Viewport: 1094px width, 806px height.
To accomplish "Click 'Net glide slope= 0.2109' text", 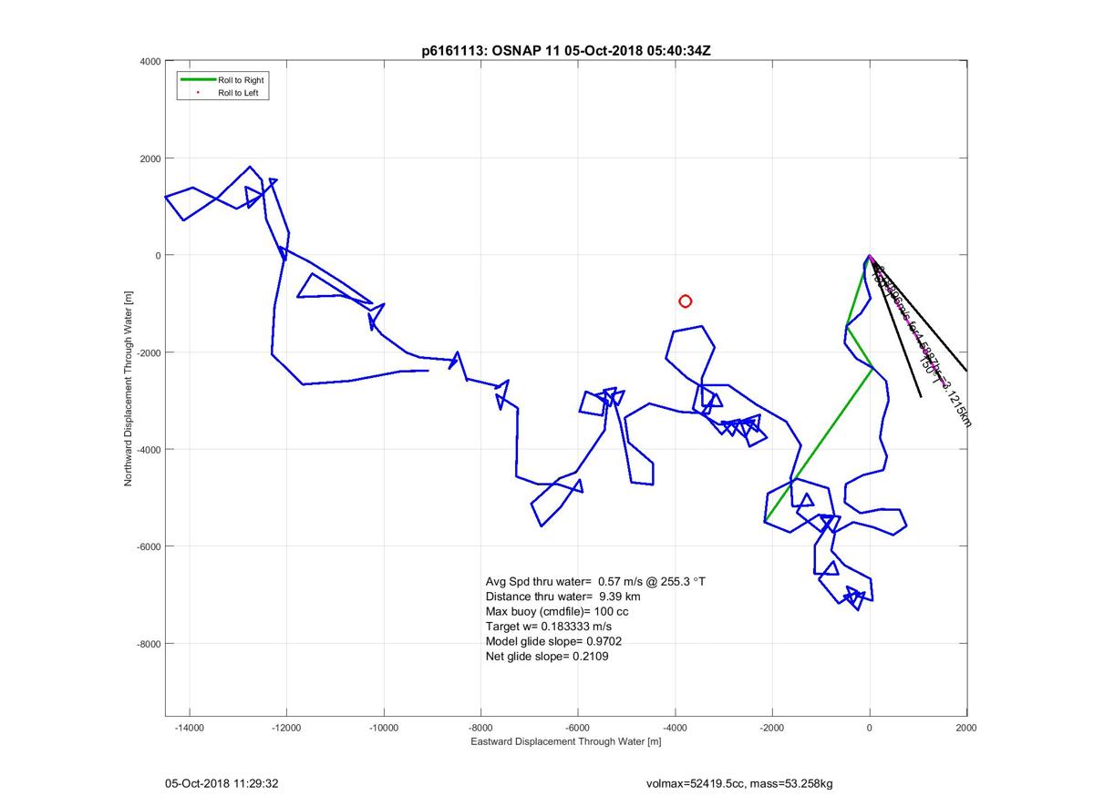I will [x=547, y=656].
